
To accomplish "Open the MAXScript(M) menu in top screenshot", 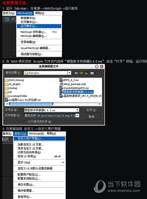I will tap(25, 13).
